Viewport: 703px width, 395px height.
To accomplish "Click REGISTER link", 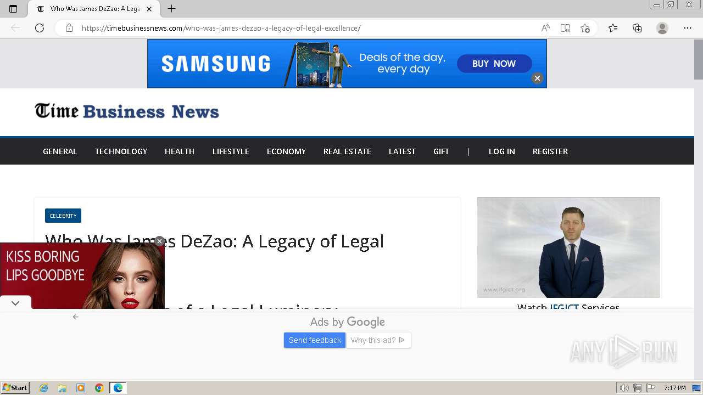I will pos(550,151).
